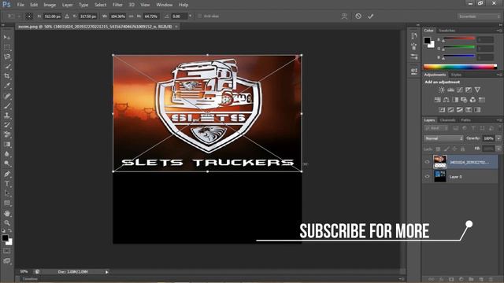Open the layer Kind filter dropdown

pyautogui.click(x=436, y=128)
